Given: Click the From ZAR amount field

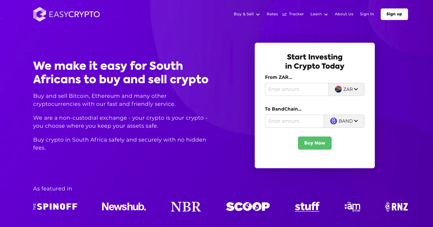Looking at the screenshot, I should tap(296, 89).
